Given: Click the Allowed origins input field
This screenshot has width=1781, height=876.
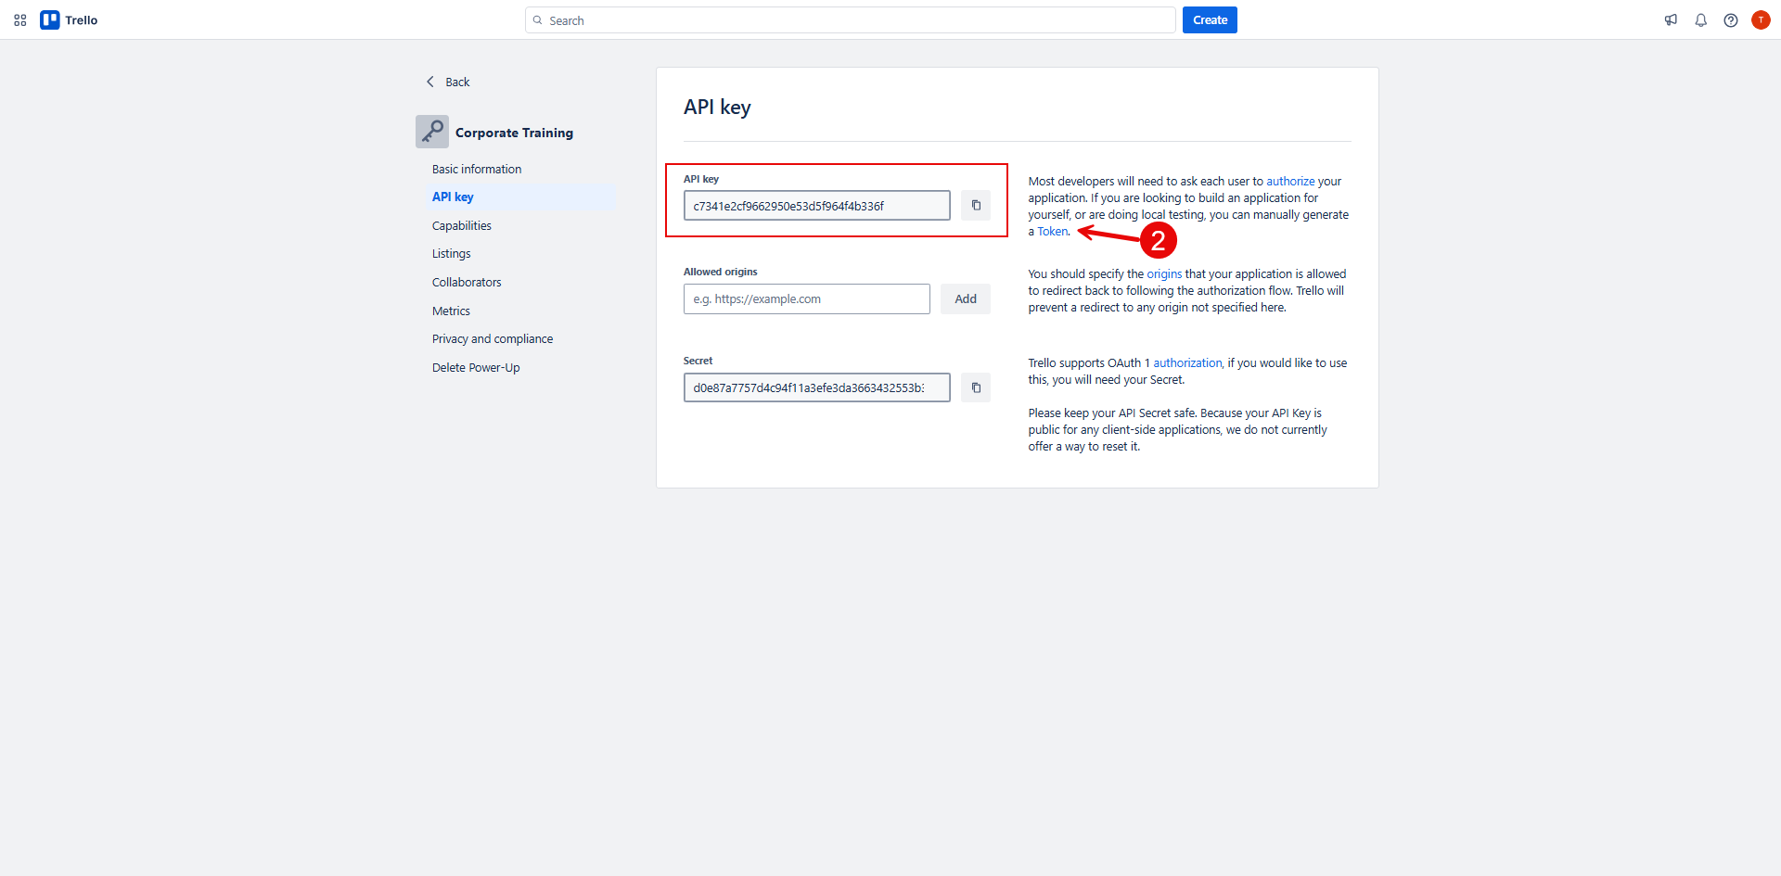Looking at the screenshot, I should point(807,298).
